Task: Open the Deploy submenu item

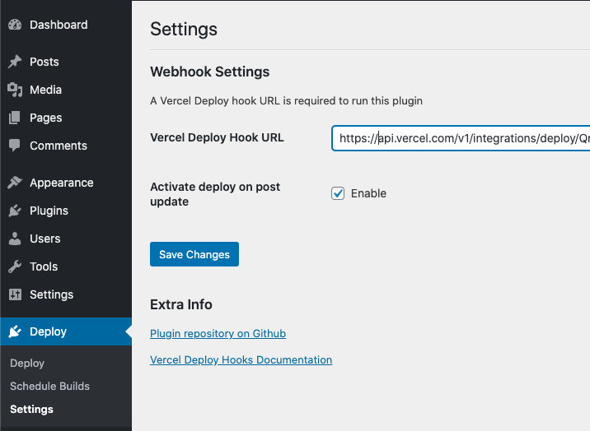Action: 27,363
